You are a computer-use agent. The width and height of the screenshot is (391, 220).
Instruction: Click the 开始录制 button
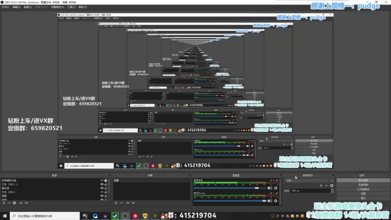pyautogui.click(x=363, y=185)
